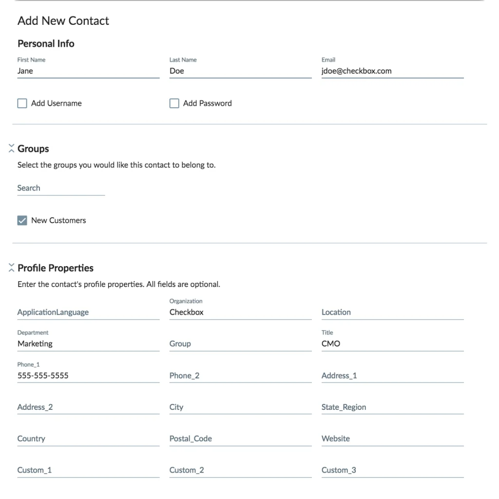Click the ApplicationLanguage field
The height and width of the screenshot is (499, 499).
tap(88, 312)
